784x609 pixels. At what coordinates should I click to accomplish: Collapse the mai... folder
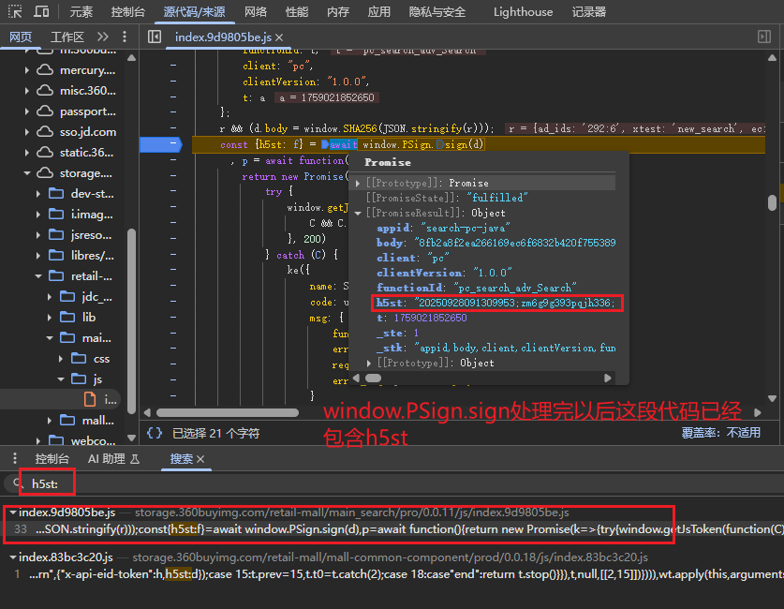(x=49, y=338)
